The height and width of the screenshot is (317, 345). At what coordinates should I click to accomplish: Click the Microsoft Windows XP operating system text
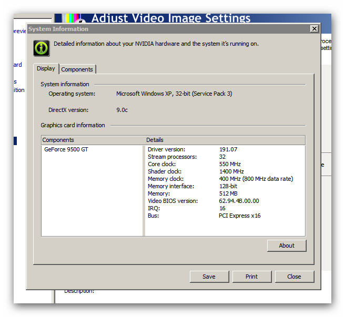coord(174,94)
